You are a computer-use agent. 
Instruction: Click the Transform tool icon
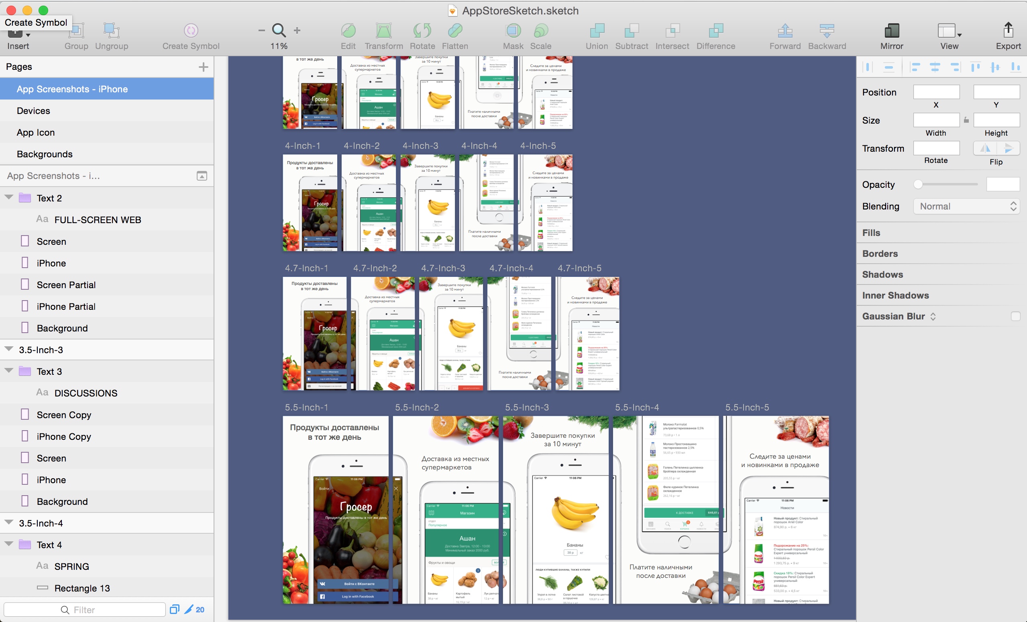[x=383, y=31]
